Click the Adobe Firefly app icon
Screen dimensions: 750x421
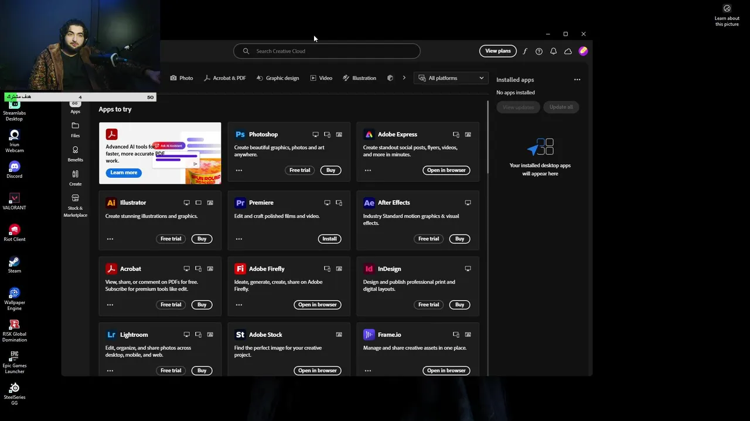240,269
